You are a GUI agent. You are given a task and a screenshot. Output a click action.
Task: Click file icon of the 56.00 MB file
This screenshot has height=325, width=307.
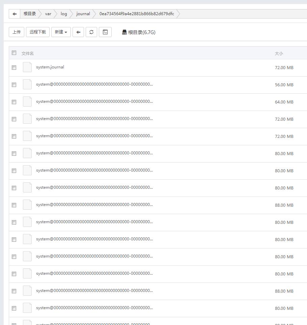coord(27,84)
